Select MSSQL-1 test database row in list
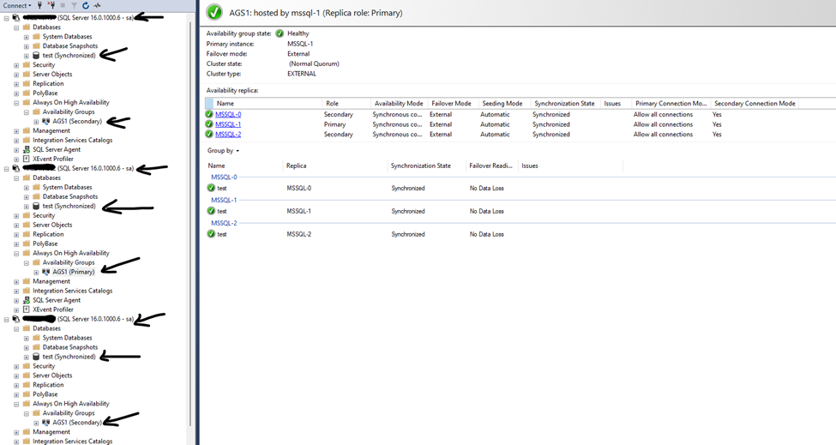The height and width of the screenshot is (445, 836). (415, 211)
